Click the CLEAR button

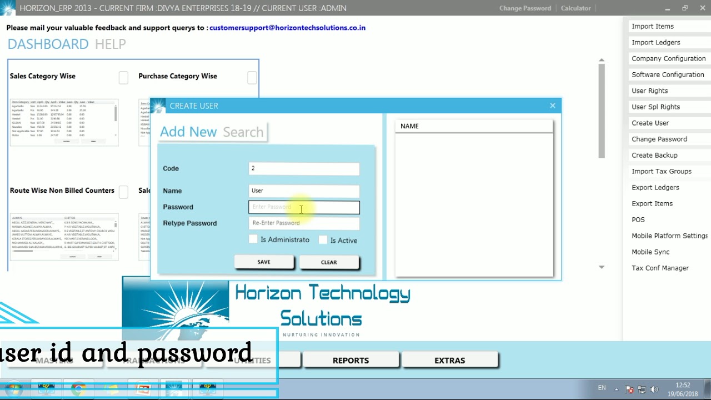click(x=329, y=262)
